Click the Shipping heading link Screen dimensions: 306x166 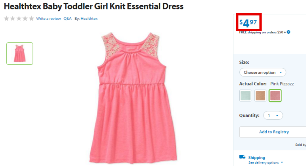tap(257, 157)
